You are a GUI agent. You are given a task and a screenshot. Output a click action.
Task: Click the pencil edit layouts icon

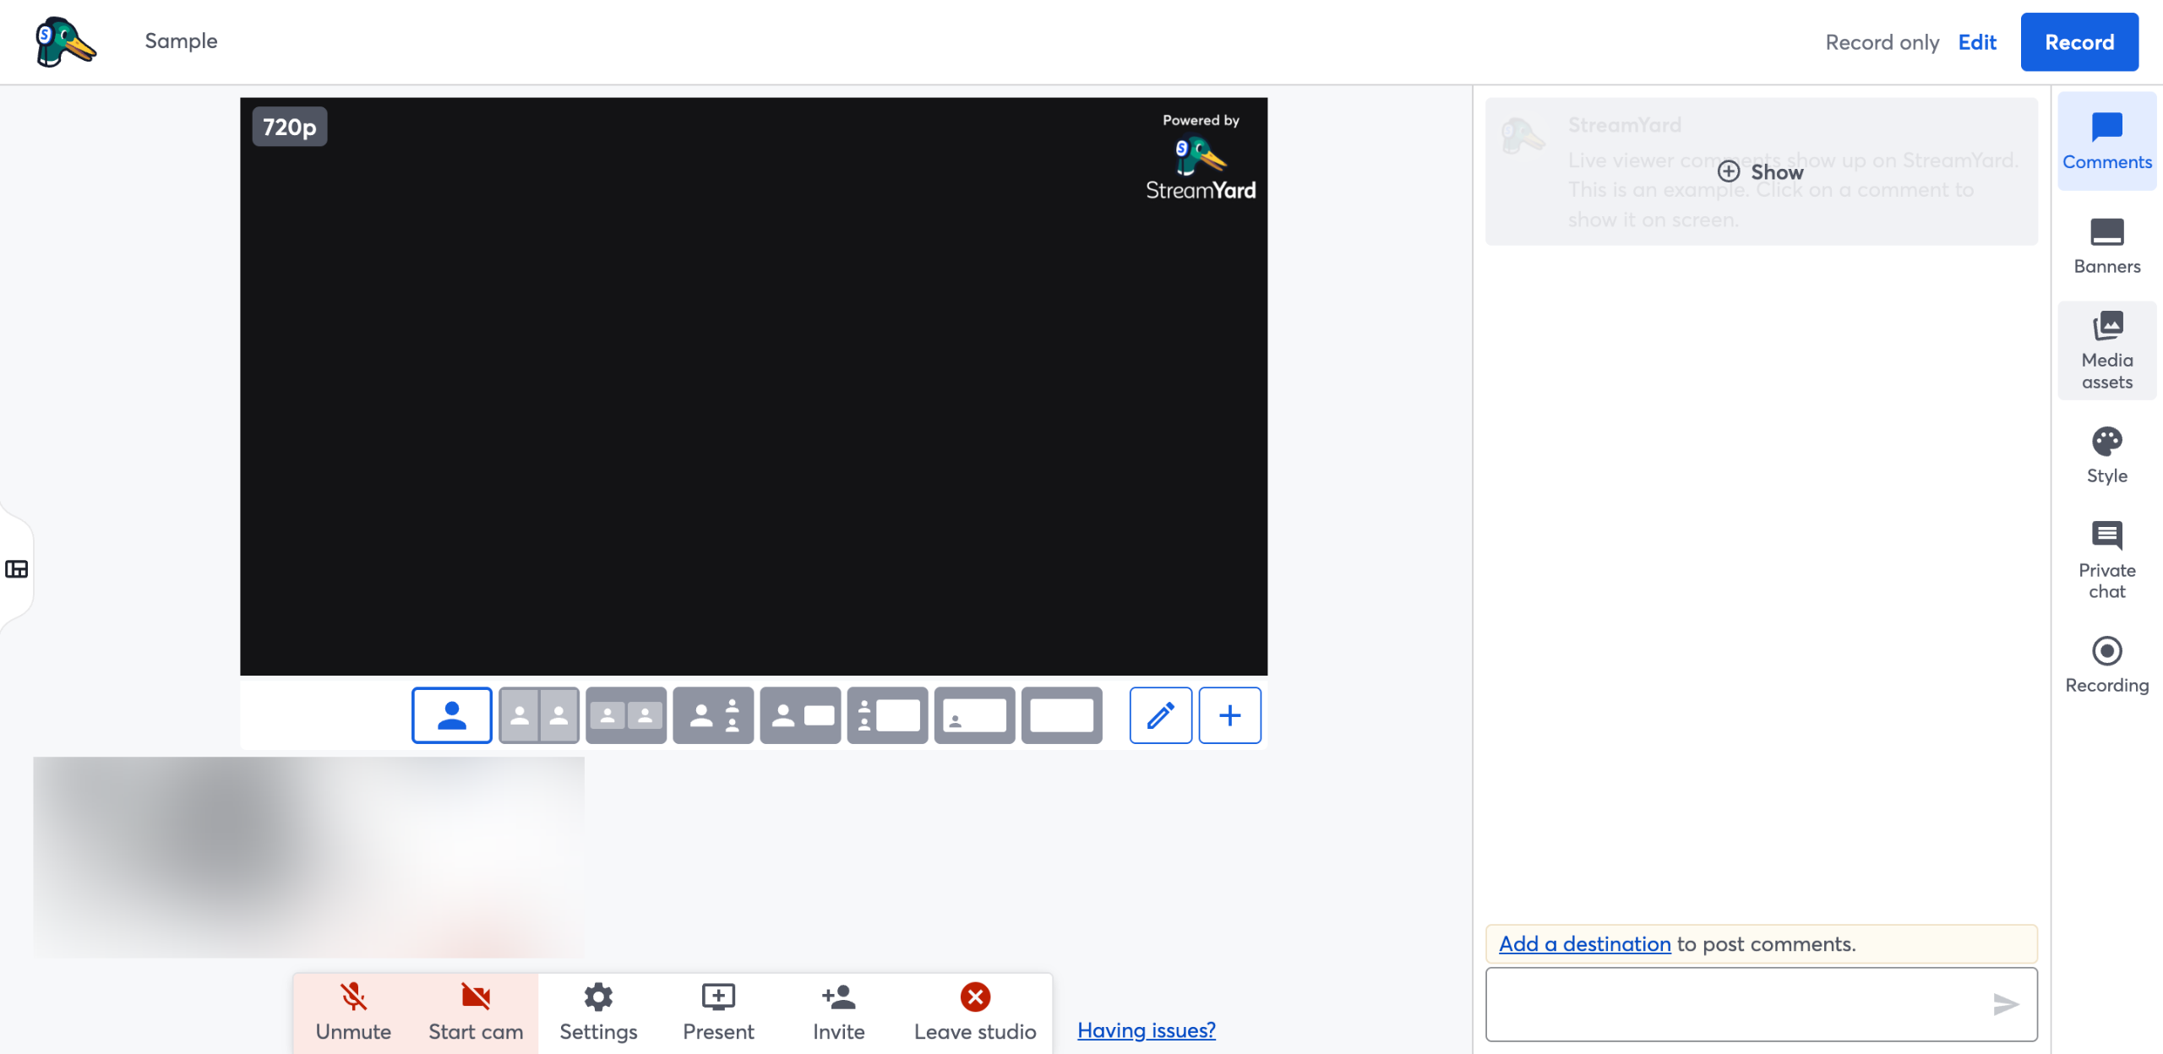point(1160,715)
